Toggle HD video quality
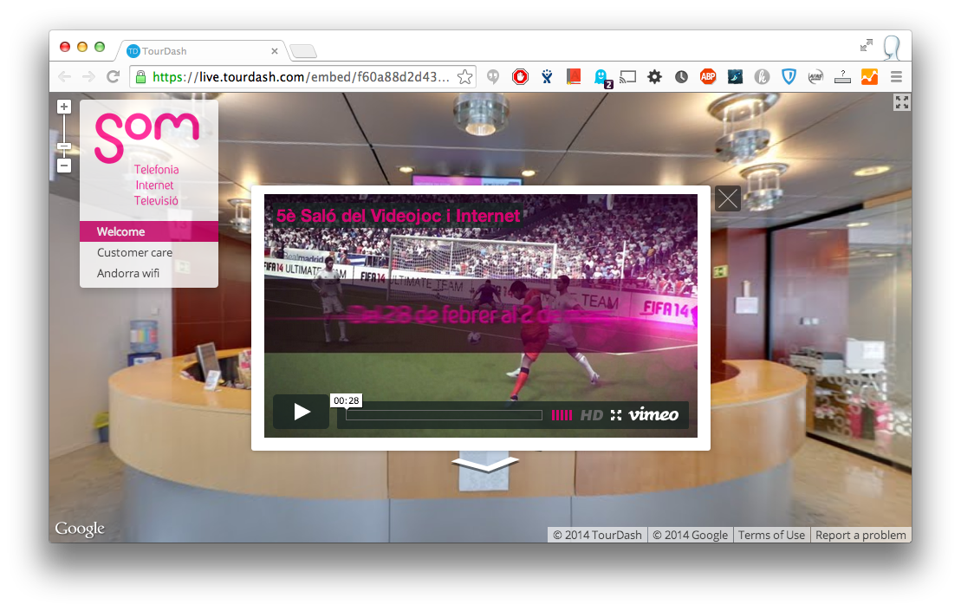961x611 pixels. (592, 415)
